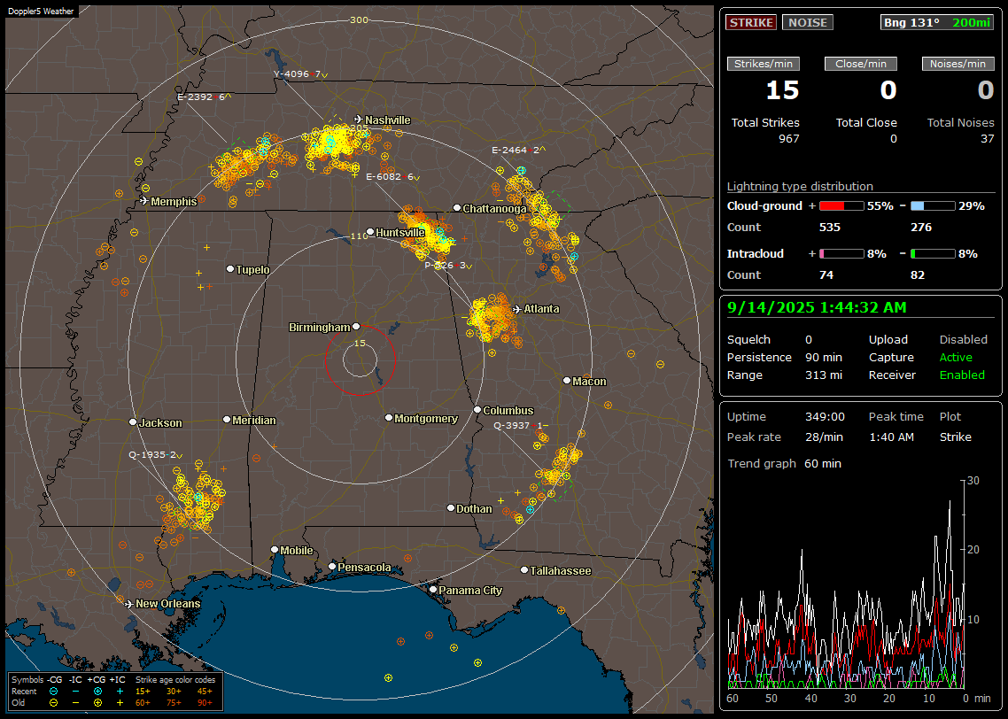Click the Mobile city marker
Image resolution: width=1008 pixels, height=719 pixels.
275,549
